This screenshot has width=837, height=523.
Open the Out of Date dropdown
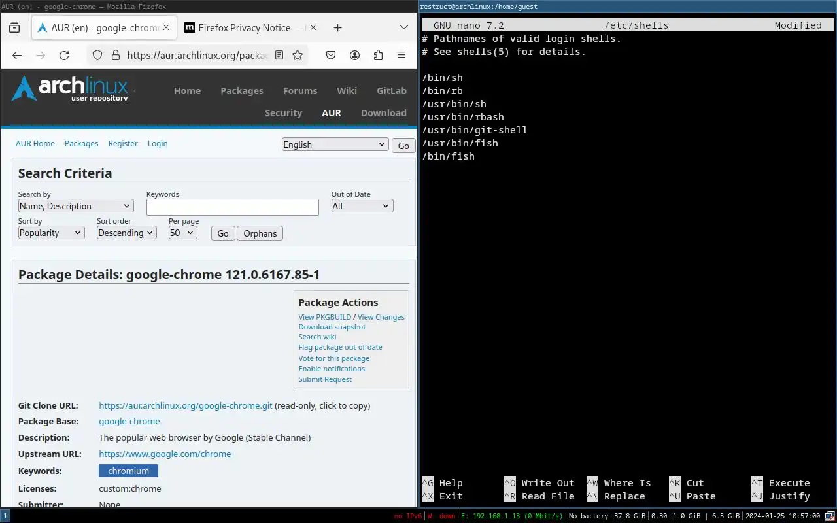click(362, 206)
